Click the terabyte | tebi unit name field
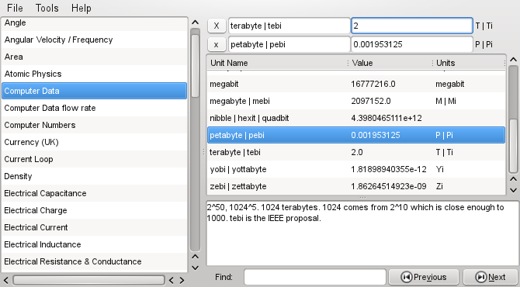This screenshot has height=287, width=520. click(289, 26)
